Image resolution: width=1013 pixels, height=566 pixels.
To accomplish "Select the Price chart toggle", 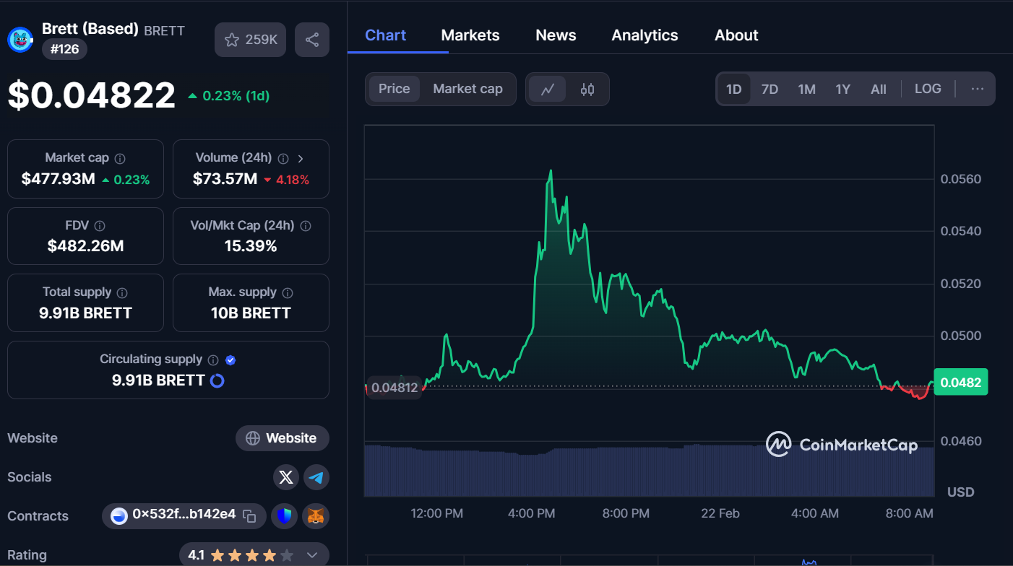I will point(395,89).
